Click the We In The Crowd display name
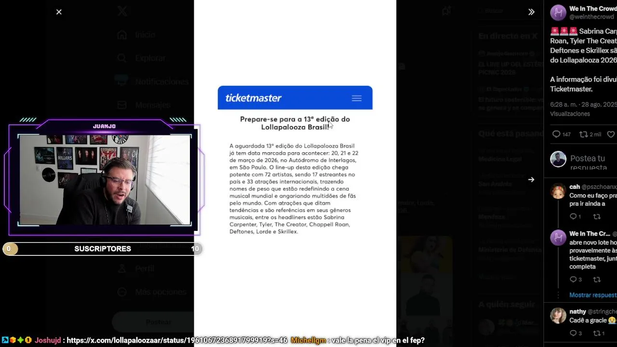 point(593,9)
